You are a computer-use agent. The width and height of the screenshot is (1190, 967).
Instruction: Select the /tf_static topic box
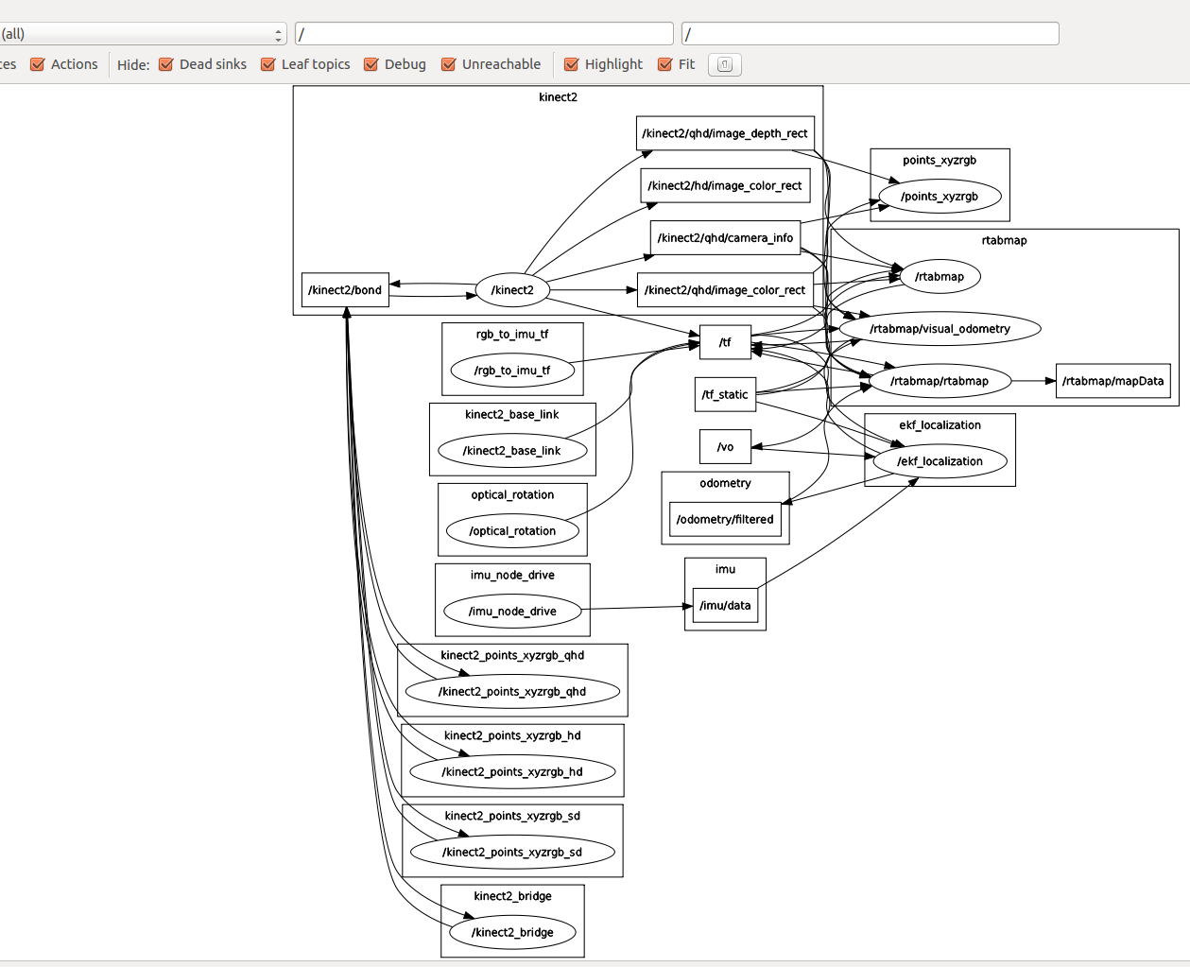coord(725,394)
